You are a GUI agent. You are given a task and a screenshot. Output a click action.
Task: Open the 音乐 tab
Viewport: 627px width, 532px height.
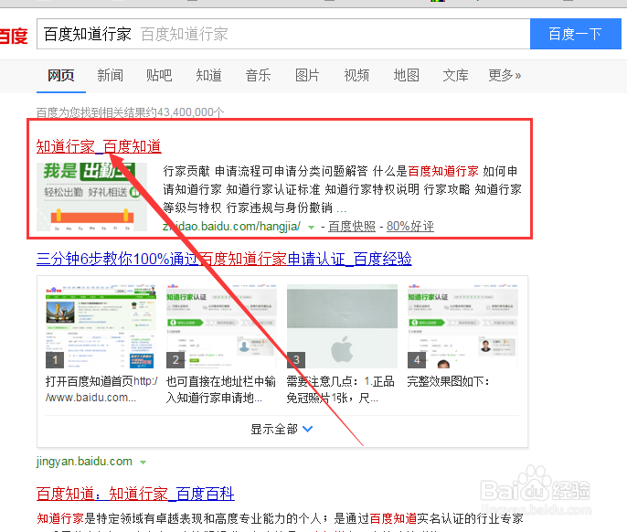pyautogui.click(x=258, y=75)
